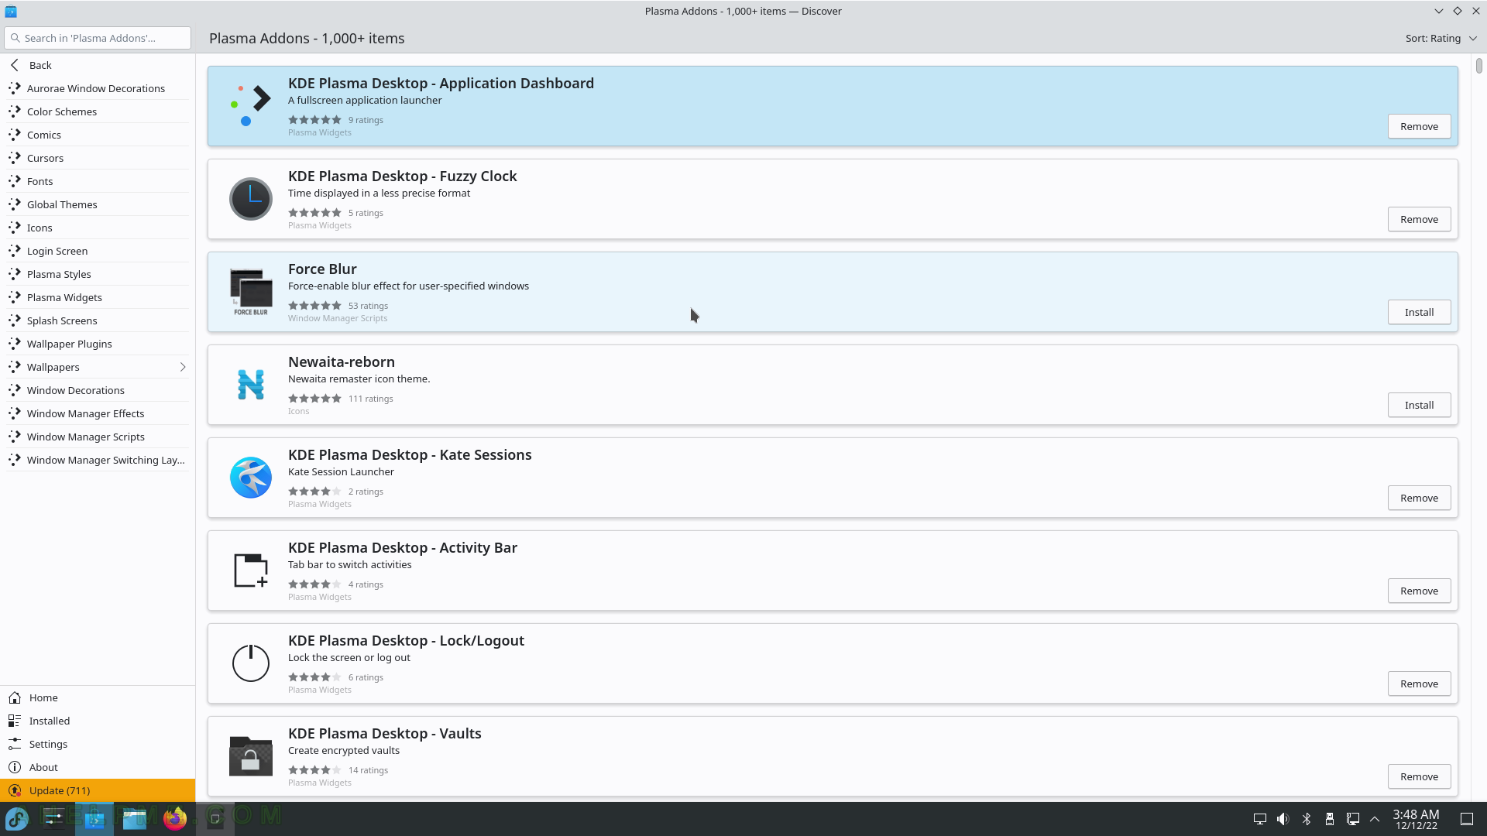
Task: Expand hidden system tray icons arrow
Action: click(1375, 819)
